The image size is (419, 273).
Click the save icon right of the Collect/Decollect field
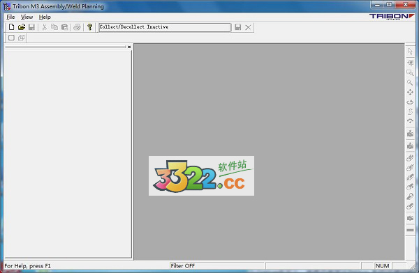point(237,27)
